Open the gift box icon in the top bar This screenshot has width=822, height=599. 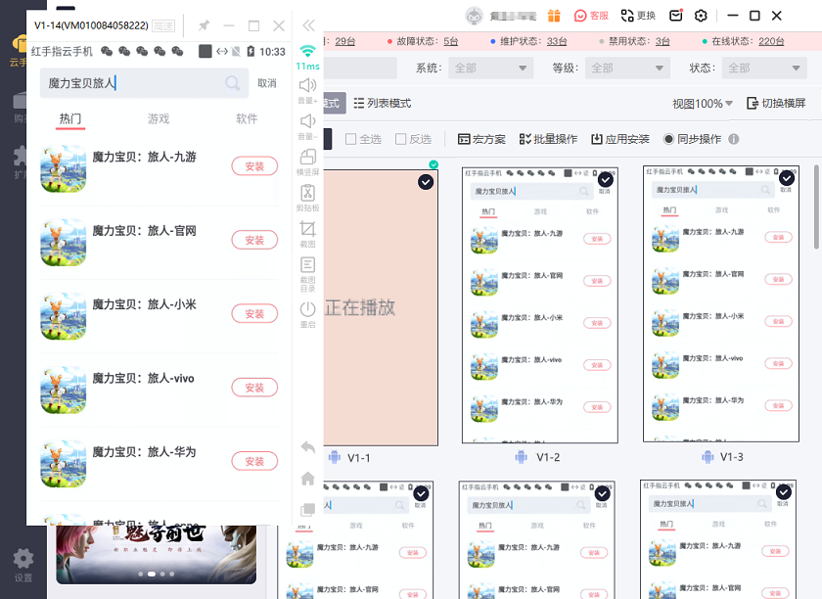coord(554,16)
